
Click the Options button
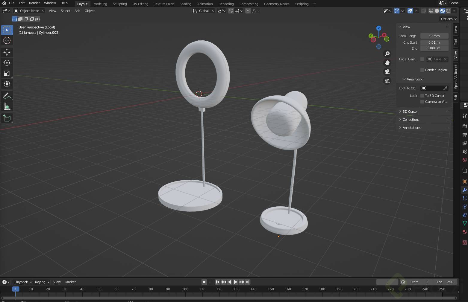pos(448,19)
